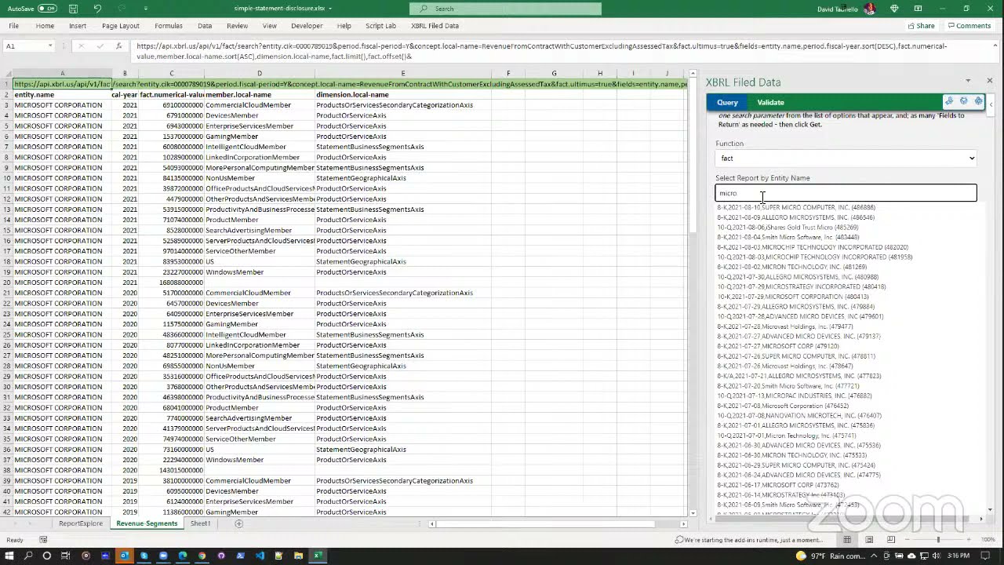
Task: Click the Undo arrow icon
Action: point(97,9)
